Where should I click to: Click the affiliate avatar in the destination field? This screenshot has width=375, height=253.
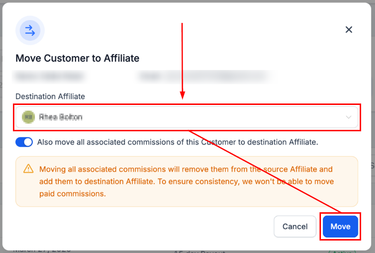pos(29,117)
